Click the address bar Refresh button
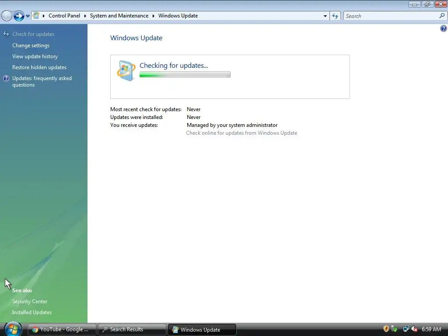This screenshot has width=448, height=336. [335, 16]
